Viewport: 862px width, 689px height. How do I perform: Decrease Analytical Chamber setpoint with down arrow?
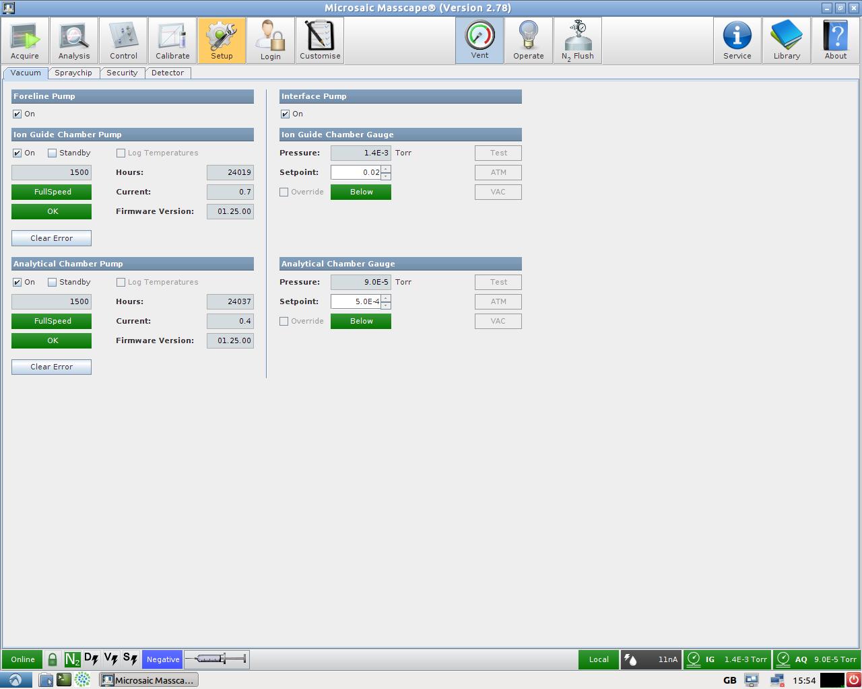tap(386, 305)
